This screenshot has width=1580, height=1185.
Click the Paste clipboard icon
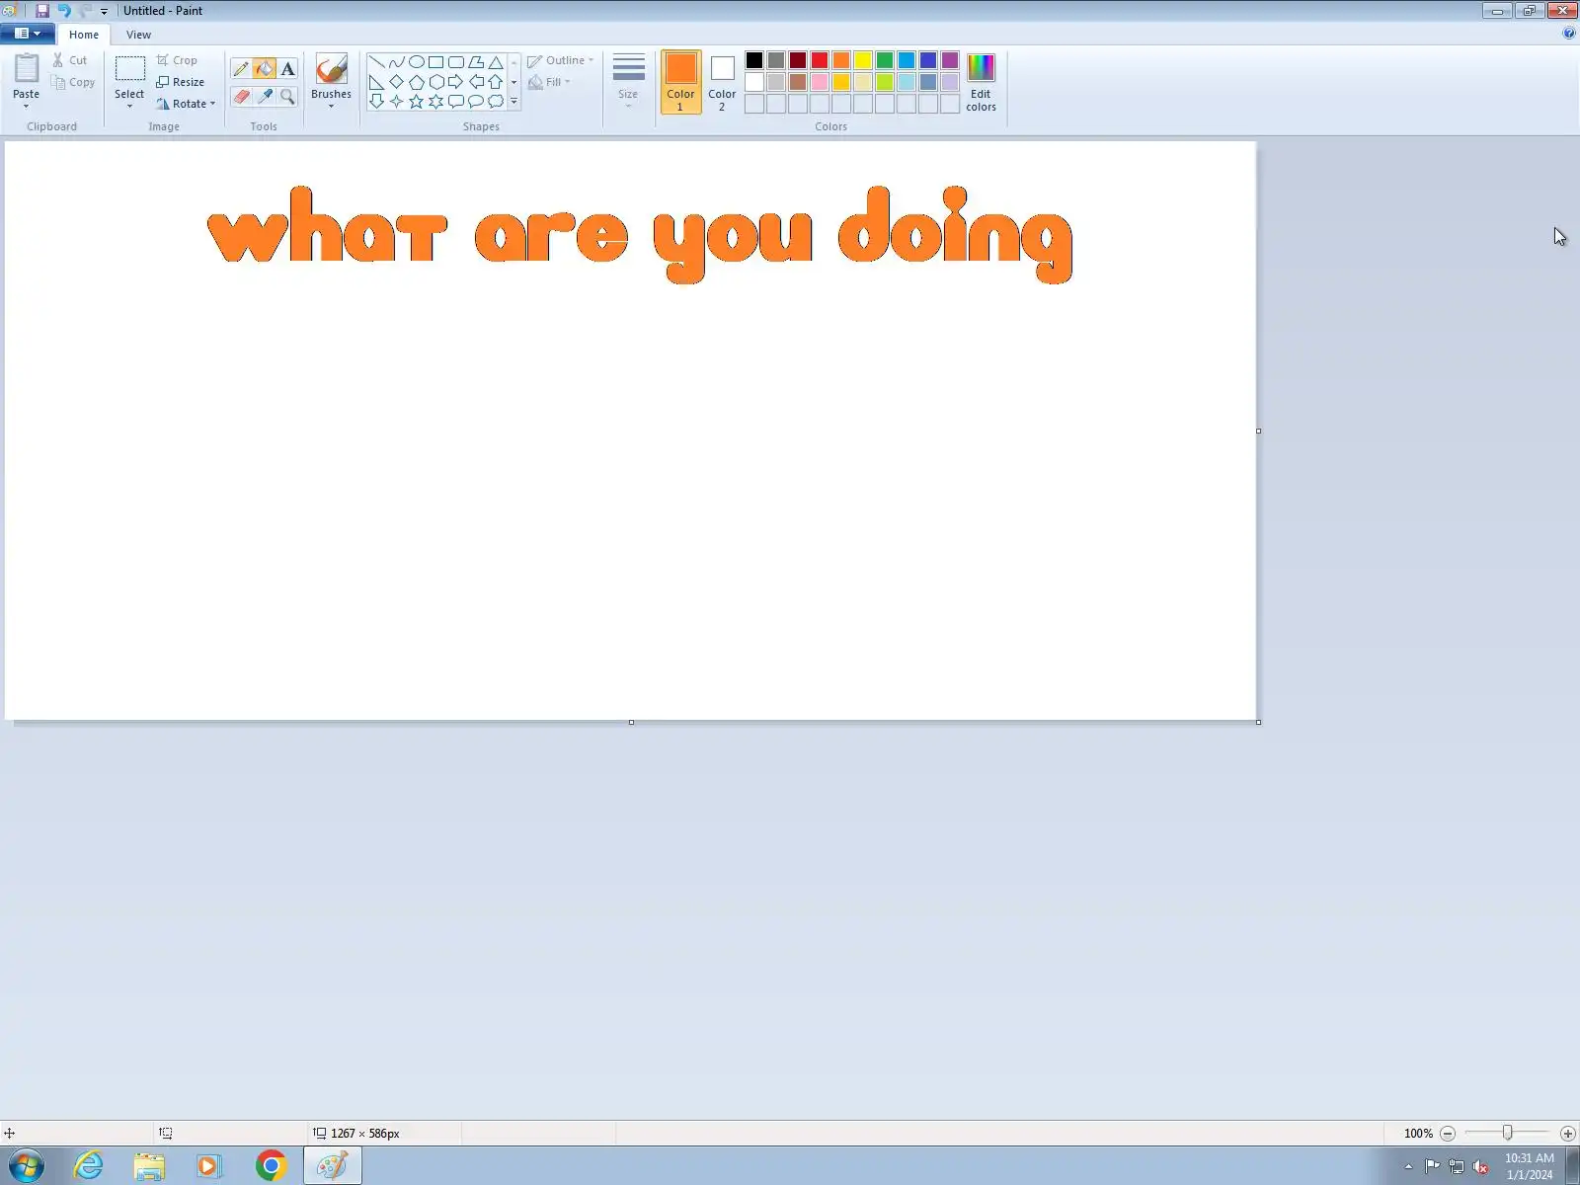[x=27, y=68]
